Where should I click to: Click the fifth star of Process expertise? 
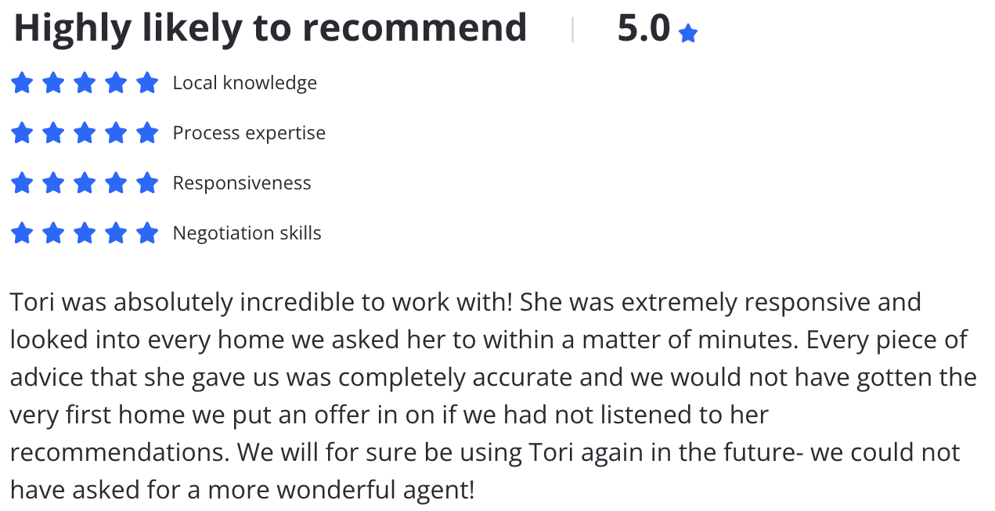point(147,132)
